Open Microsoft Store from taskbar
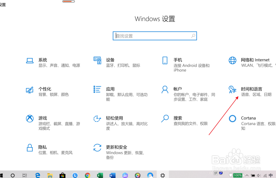 62,175
